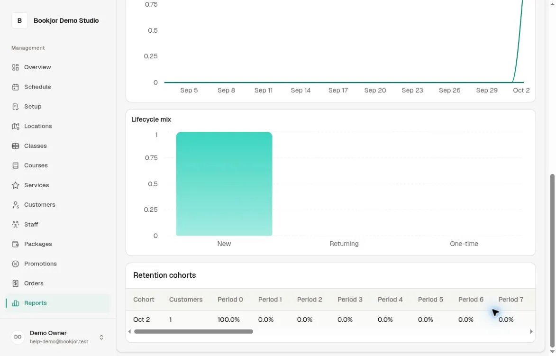The width and height of the screenshot is (556, 356).
Task: Click Period 1 column header
Action: [270, 300]
